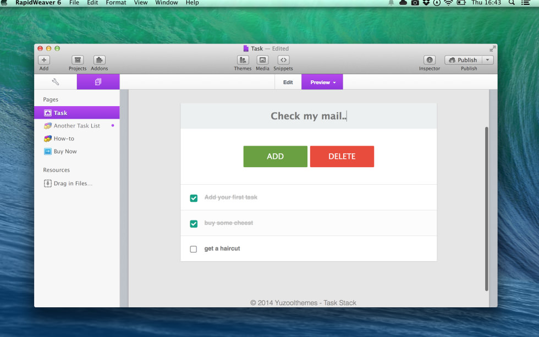Click the Buy Now page icon

(x=48, y=151)
